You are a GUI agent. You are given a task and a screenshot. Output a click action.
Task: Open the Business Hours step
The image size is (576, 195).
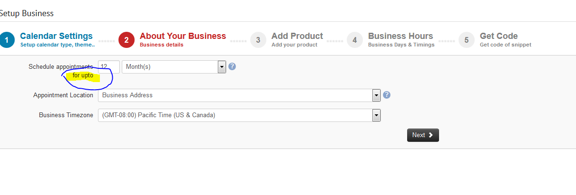click(x=400, y=36)
